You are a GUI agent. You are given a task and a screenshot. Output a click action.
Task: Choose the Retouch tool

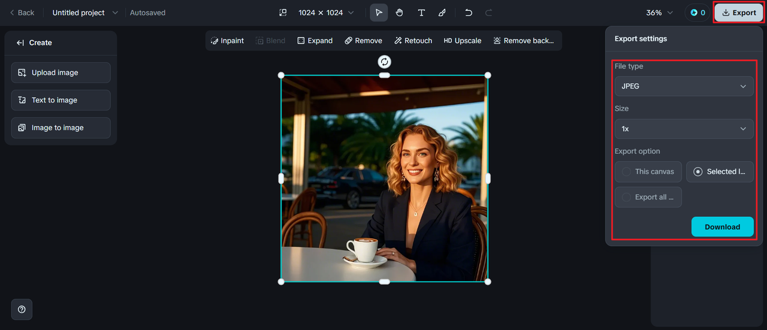(413, 41)
